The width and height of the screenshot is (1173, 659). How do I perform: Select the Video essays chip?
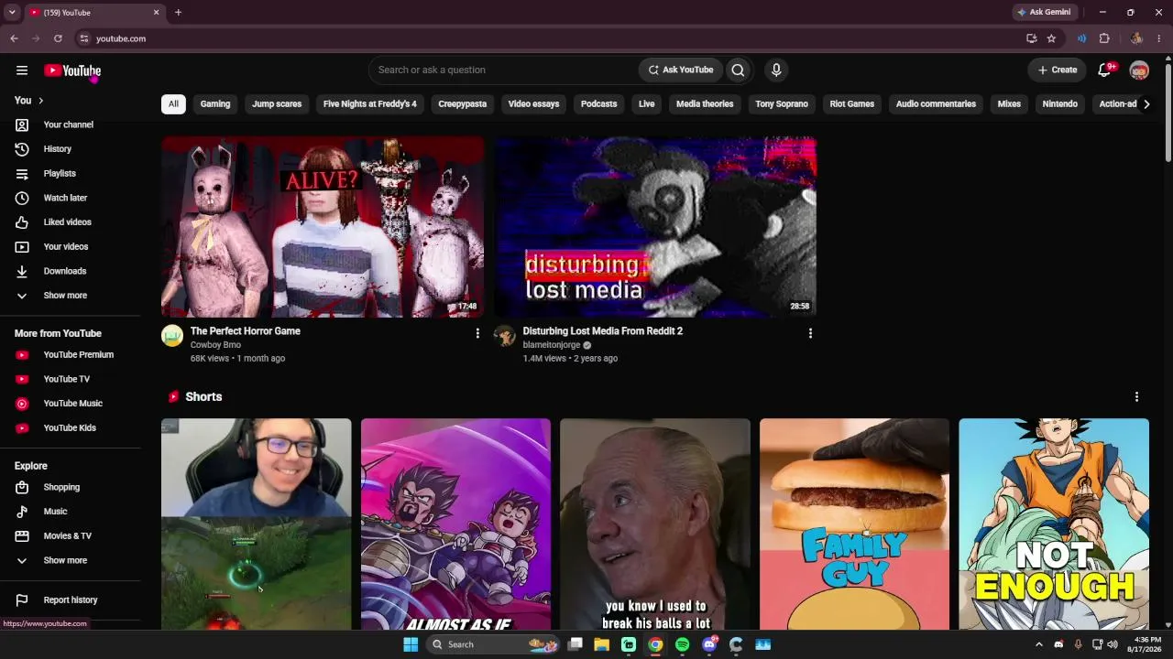point(533,104)
